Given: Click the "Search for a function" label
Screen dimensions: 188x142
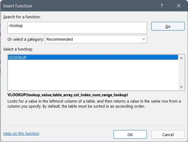Looking at the screenshot, I should 22,17.
